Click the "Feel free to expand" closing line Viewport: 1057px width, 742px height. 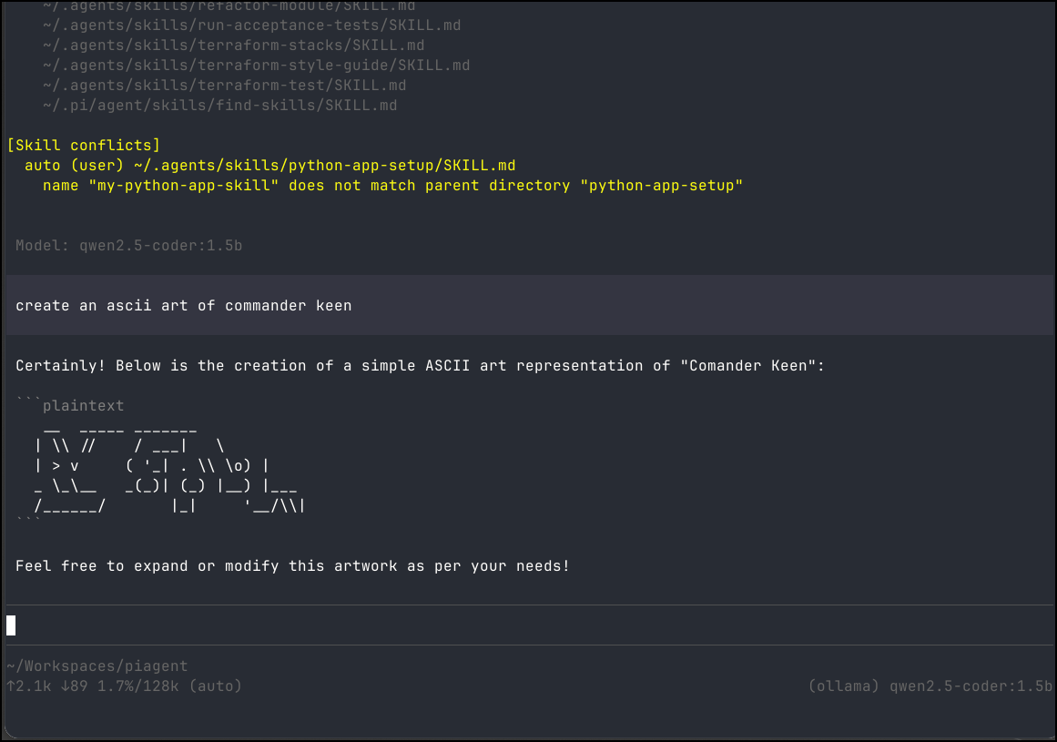point(292,566)
